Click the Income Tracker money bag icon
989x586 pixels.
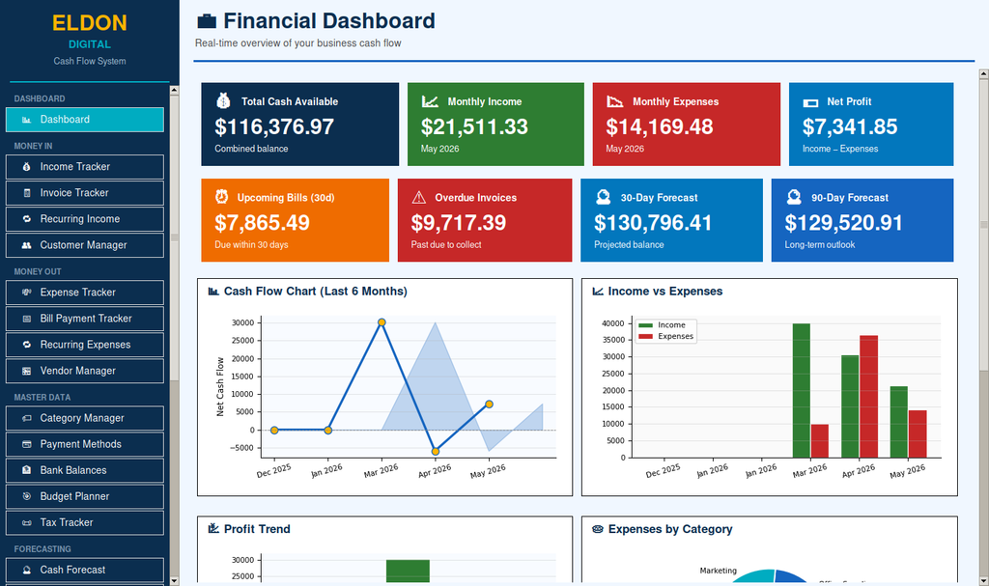[x=26, y=167]
